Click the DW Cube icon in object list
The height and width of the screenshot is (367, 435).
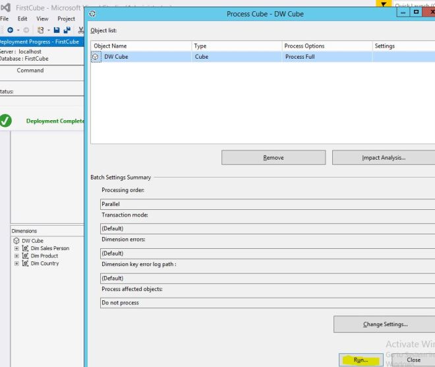96,57
